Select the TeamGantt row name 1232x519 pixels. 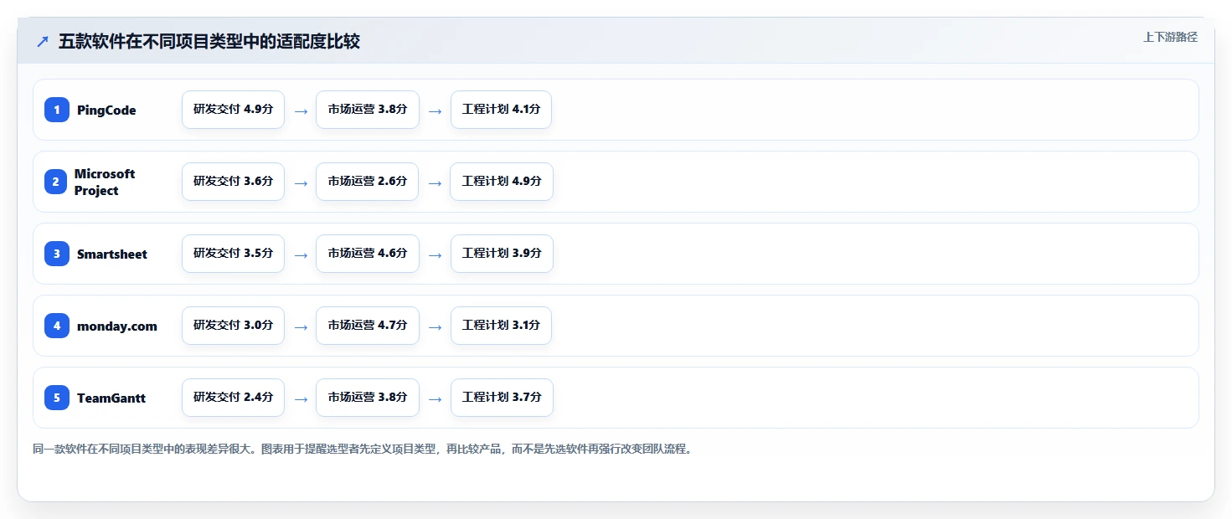coord(111,398)
